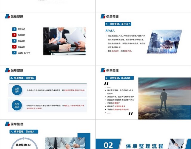Click the 怎么做? list item text
This screenshot has height=149, width=191.
[x=21, y=41]
